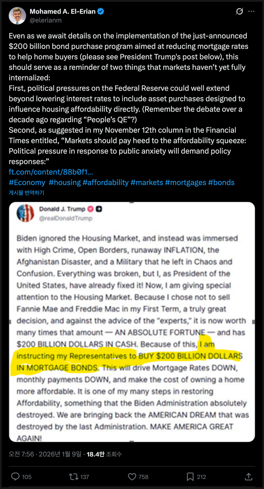
Task: Click the #markets hashtag
Action: tap(147, 183)
